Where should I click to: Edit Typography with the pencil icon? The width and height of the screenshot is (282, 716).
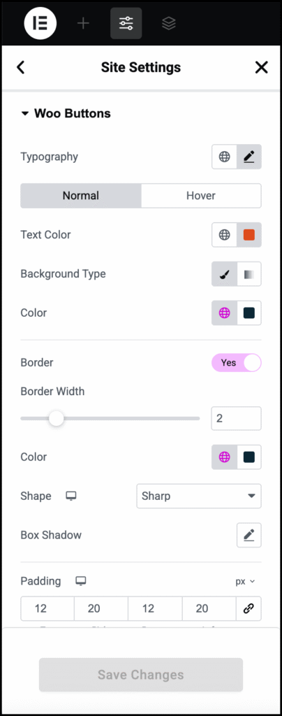pyautogui.click(x=248, y=157)
